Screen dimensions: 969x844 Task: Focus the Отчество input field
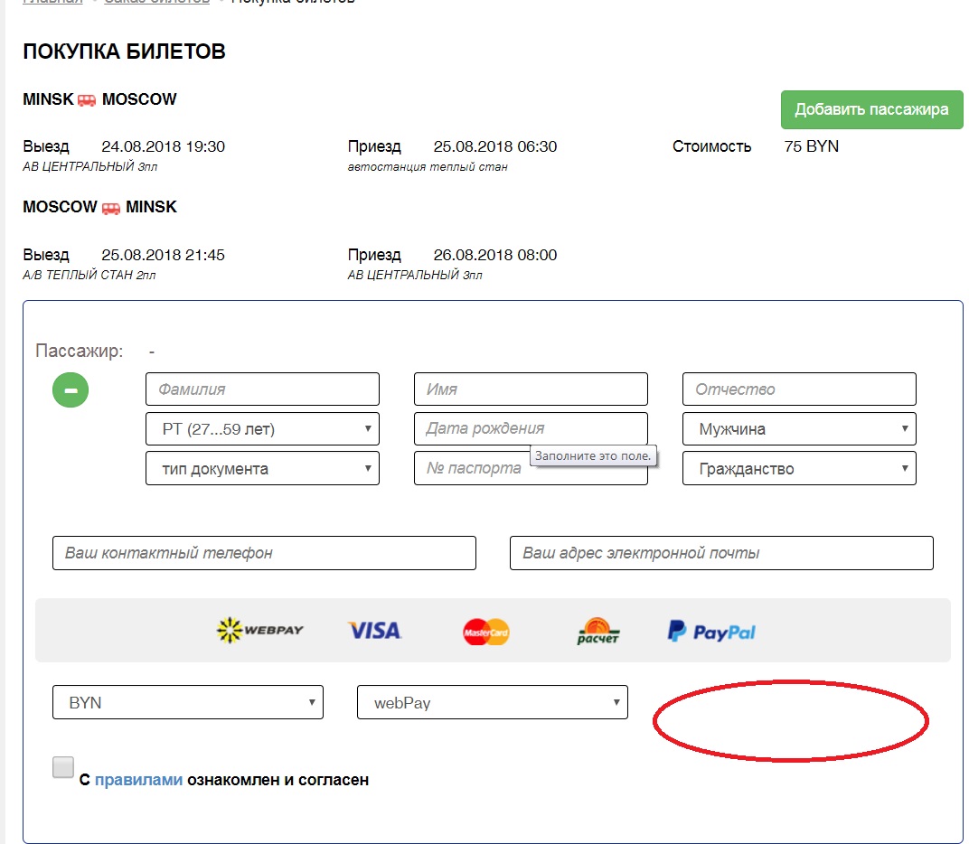coord(799,389)
